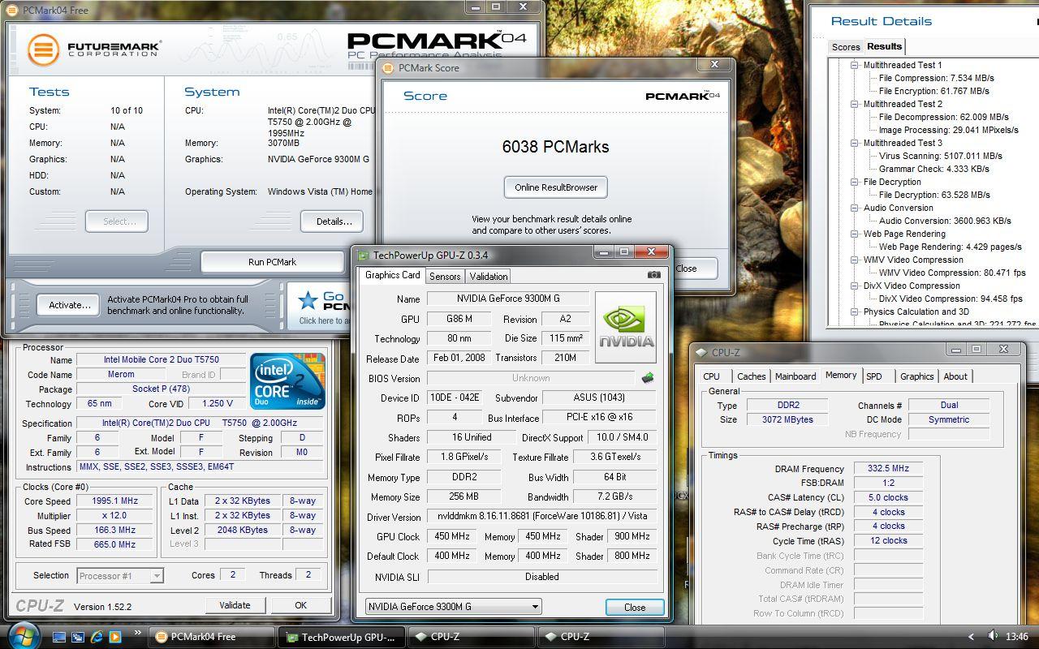Switch to the Validation tab in GPU-Z
1039x649 pixels.
489,277
